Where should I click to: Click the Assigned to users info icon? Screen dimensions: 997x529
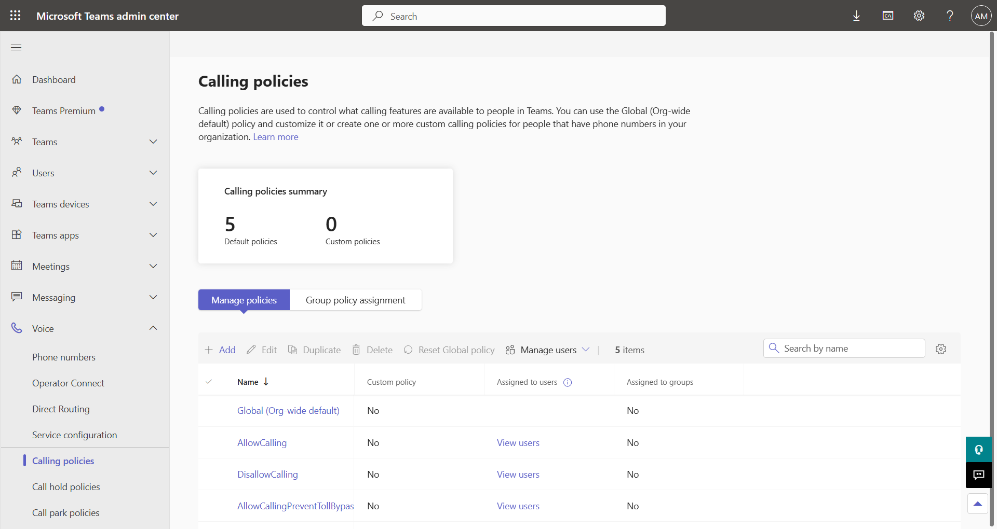[568, 382]
